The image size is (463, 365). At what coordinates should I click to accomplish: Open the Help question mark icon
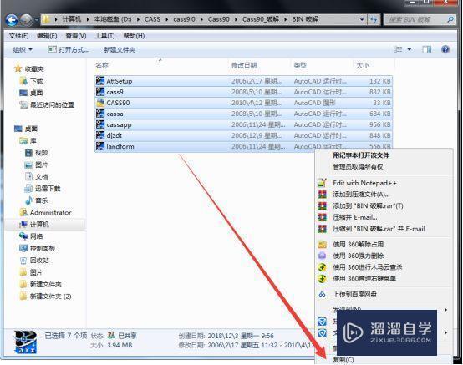pos(445,49)
